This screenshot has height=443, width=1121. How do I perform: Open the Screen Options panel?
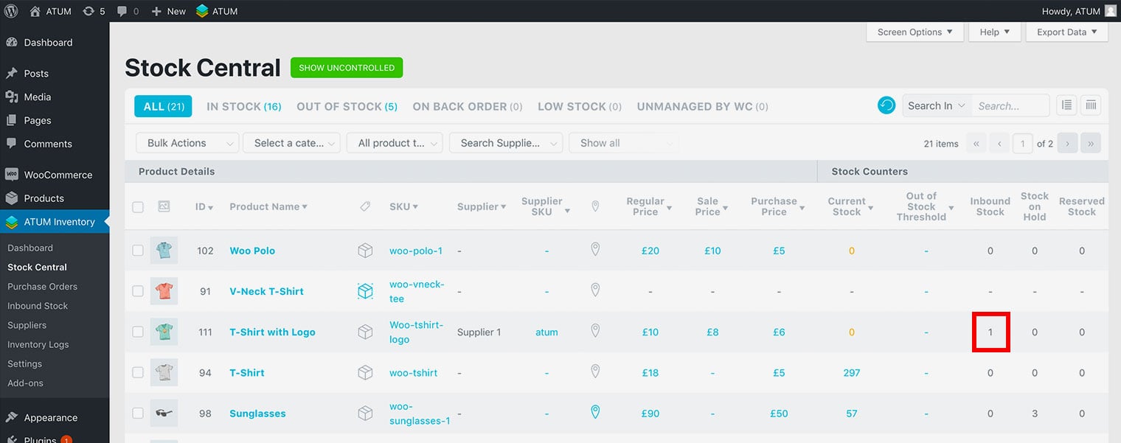(914, 32)
